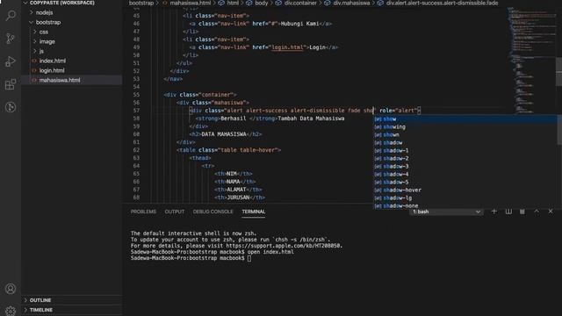Click 'Tambah Data Mahasiswa' text on line 58
This screenshot has width=562, height=316.
pos(311,118)
